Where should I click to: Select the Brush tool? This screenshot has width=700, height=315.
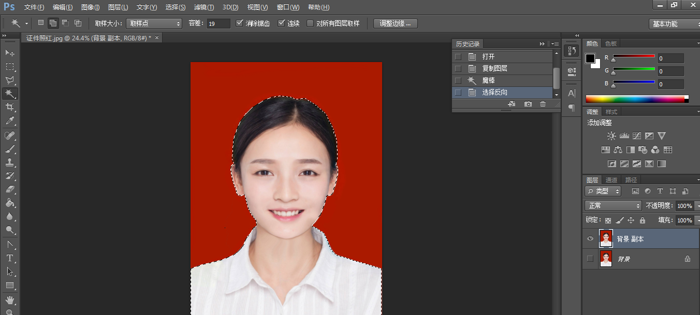tap(10, 149)
